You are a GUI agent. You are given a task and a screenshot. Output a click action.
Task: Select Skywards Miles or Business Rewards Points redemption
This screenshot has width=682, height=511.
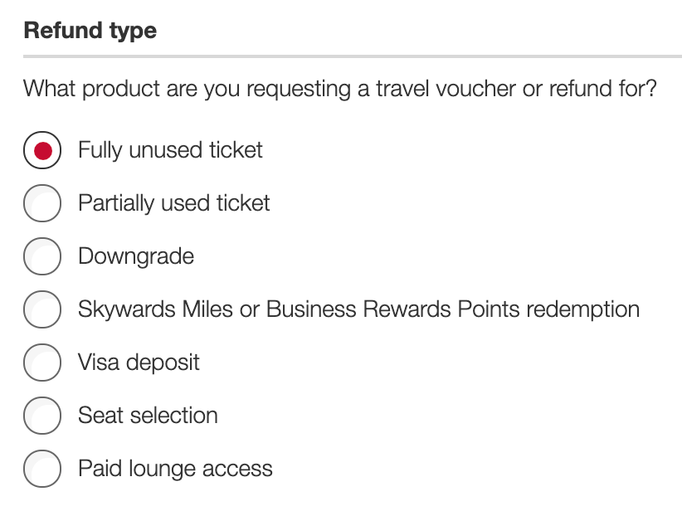[x=41, y=309]
